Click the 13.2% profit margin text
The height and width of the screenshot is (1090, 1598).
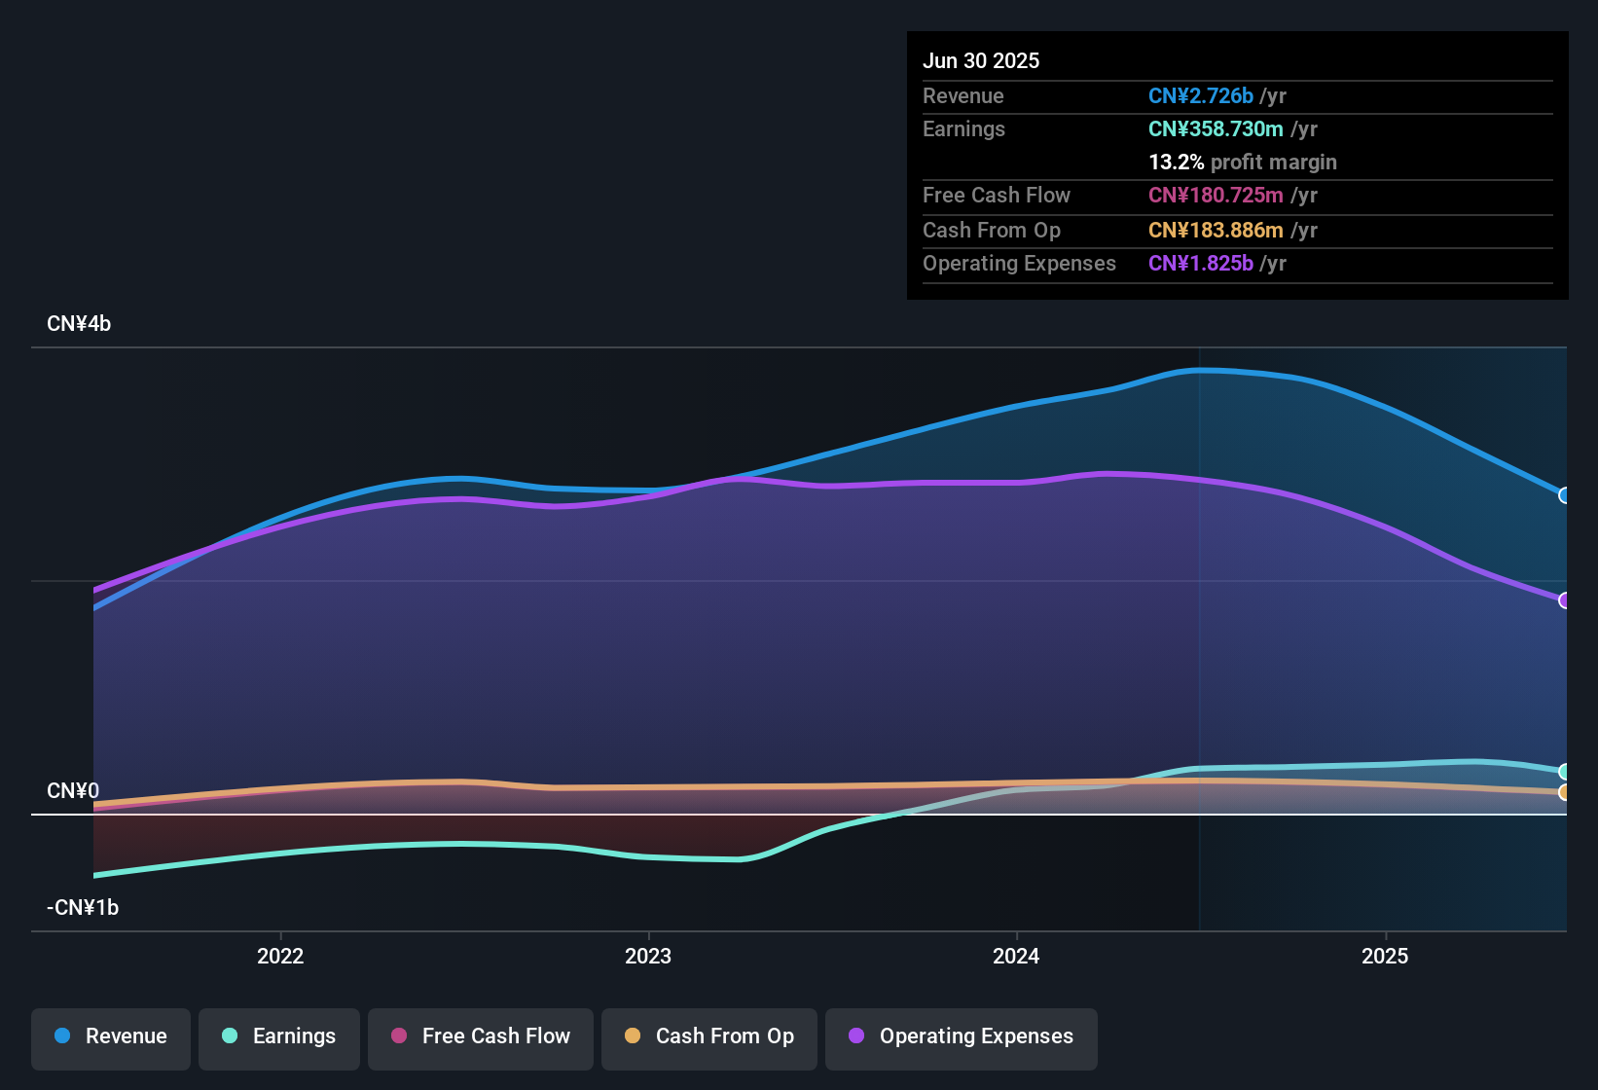pos(1243,163)
